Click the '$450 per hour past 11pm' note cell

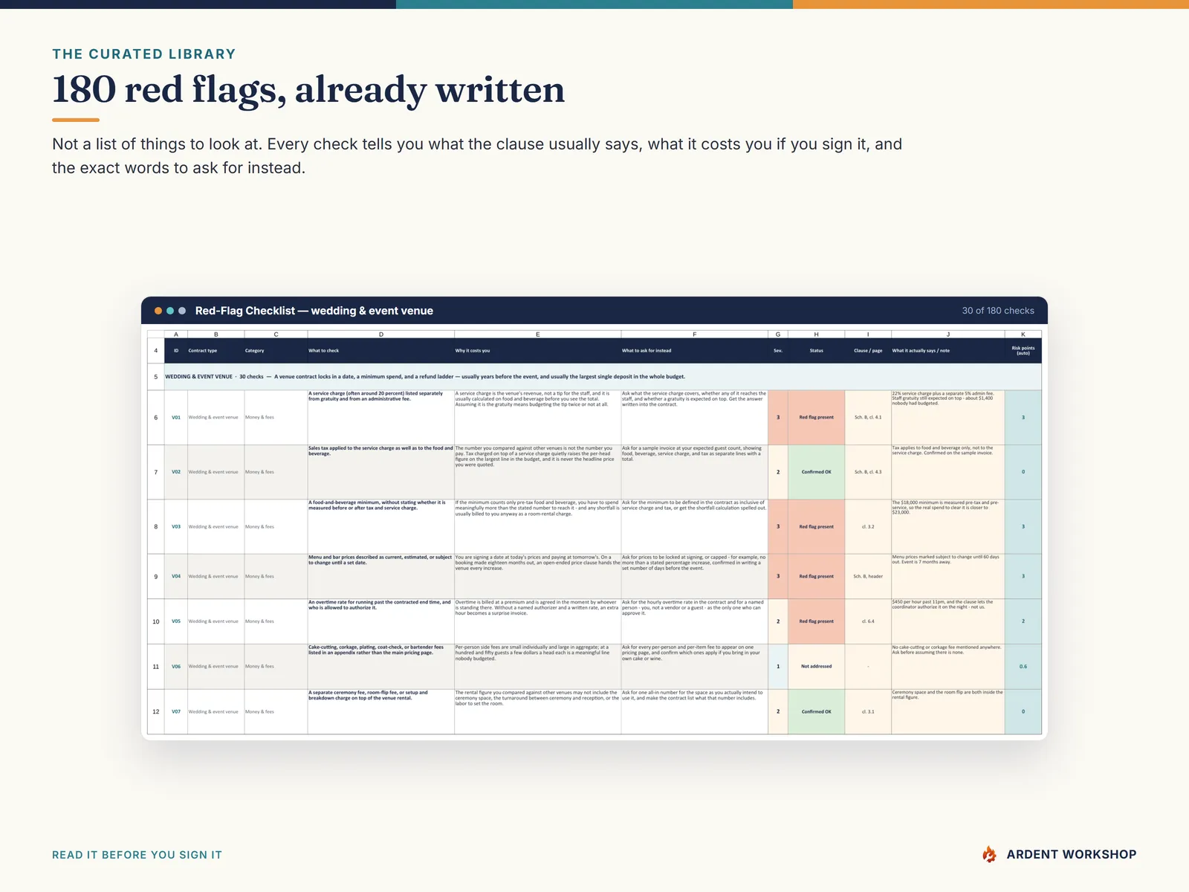tap(948, 621)
